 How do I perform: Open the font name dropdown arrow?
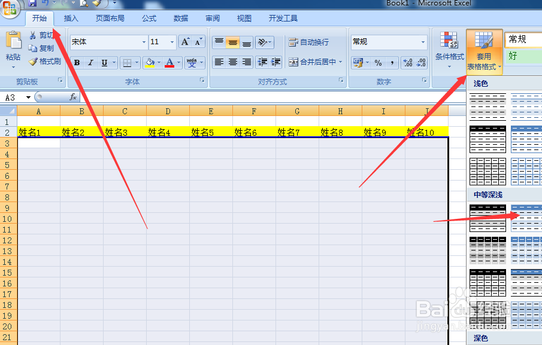click(x=143, y=42)
